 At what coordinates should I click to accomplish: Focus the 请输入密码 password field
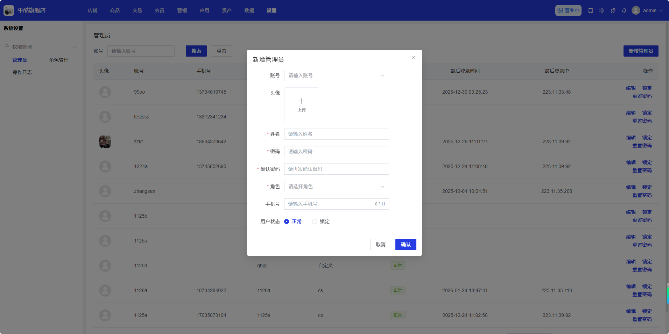(x=337, y=152)
